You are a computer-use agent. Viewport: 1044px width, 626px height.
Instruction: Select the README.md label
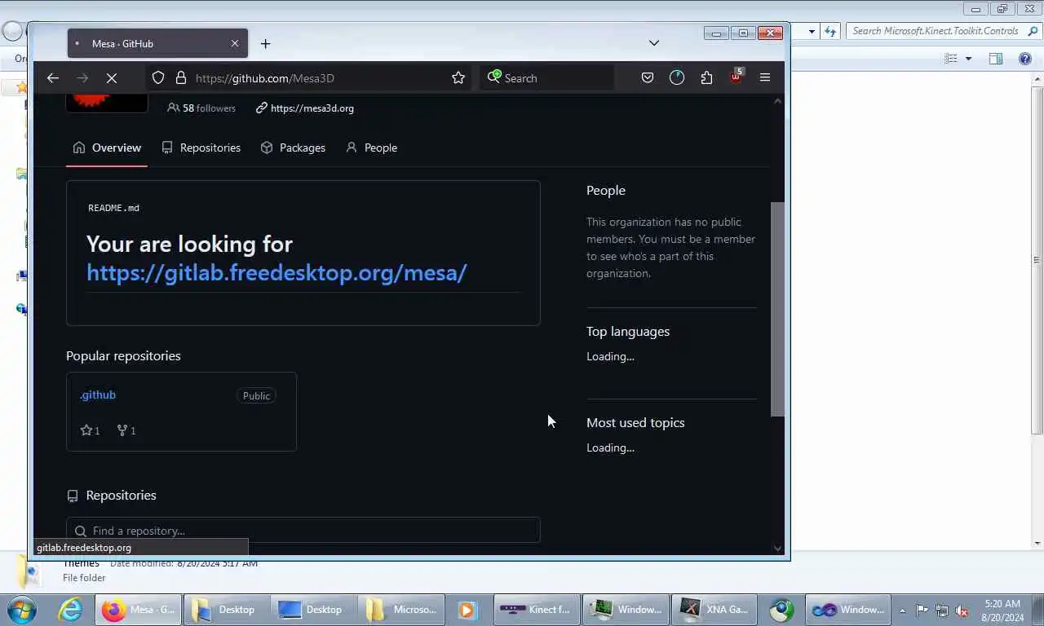point(113,208)
